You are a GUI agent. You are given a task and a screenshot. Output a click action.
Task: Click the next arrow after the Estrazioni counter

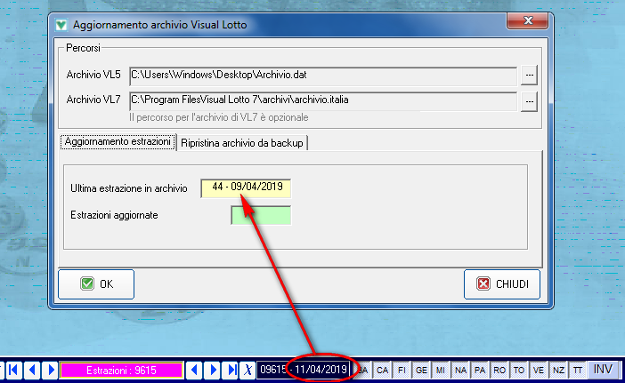point(214,371)
